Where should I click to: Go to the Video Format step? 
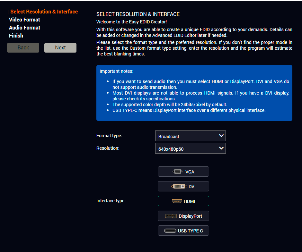click(24, 20)
